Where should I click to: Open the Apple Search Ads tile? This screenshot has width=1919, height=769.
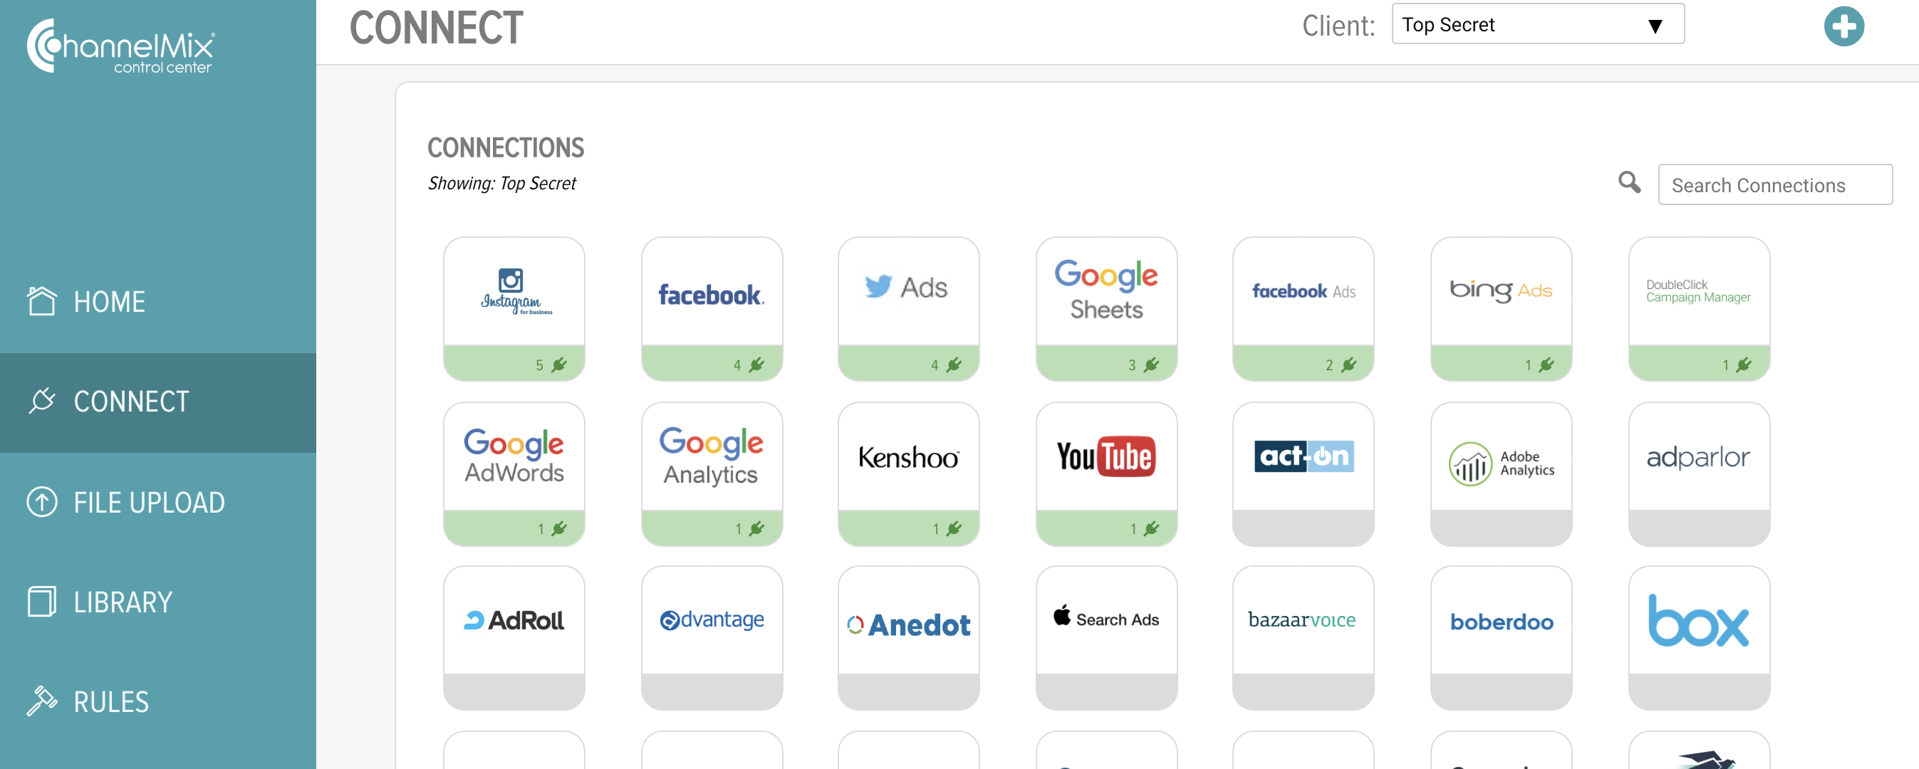(1106, 638)
